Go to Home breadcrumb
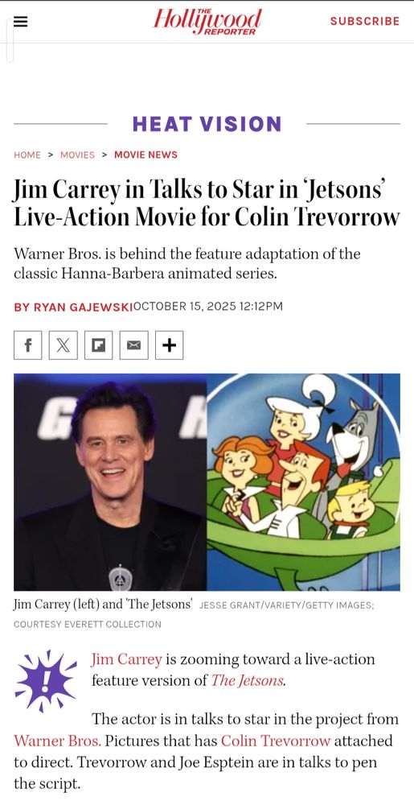The image size is (414, 805). pyautogui.click(x=27, y=155)
